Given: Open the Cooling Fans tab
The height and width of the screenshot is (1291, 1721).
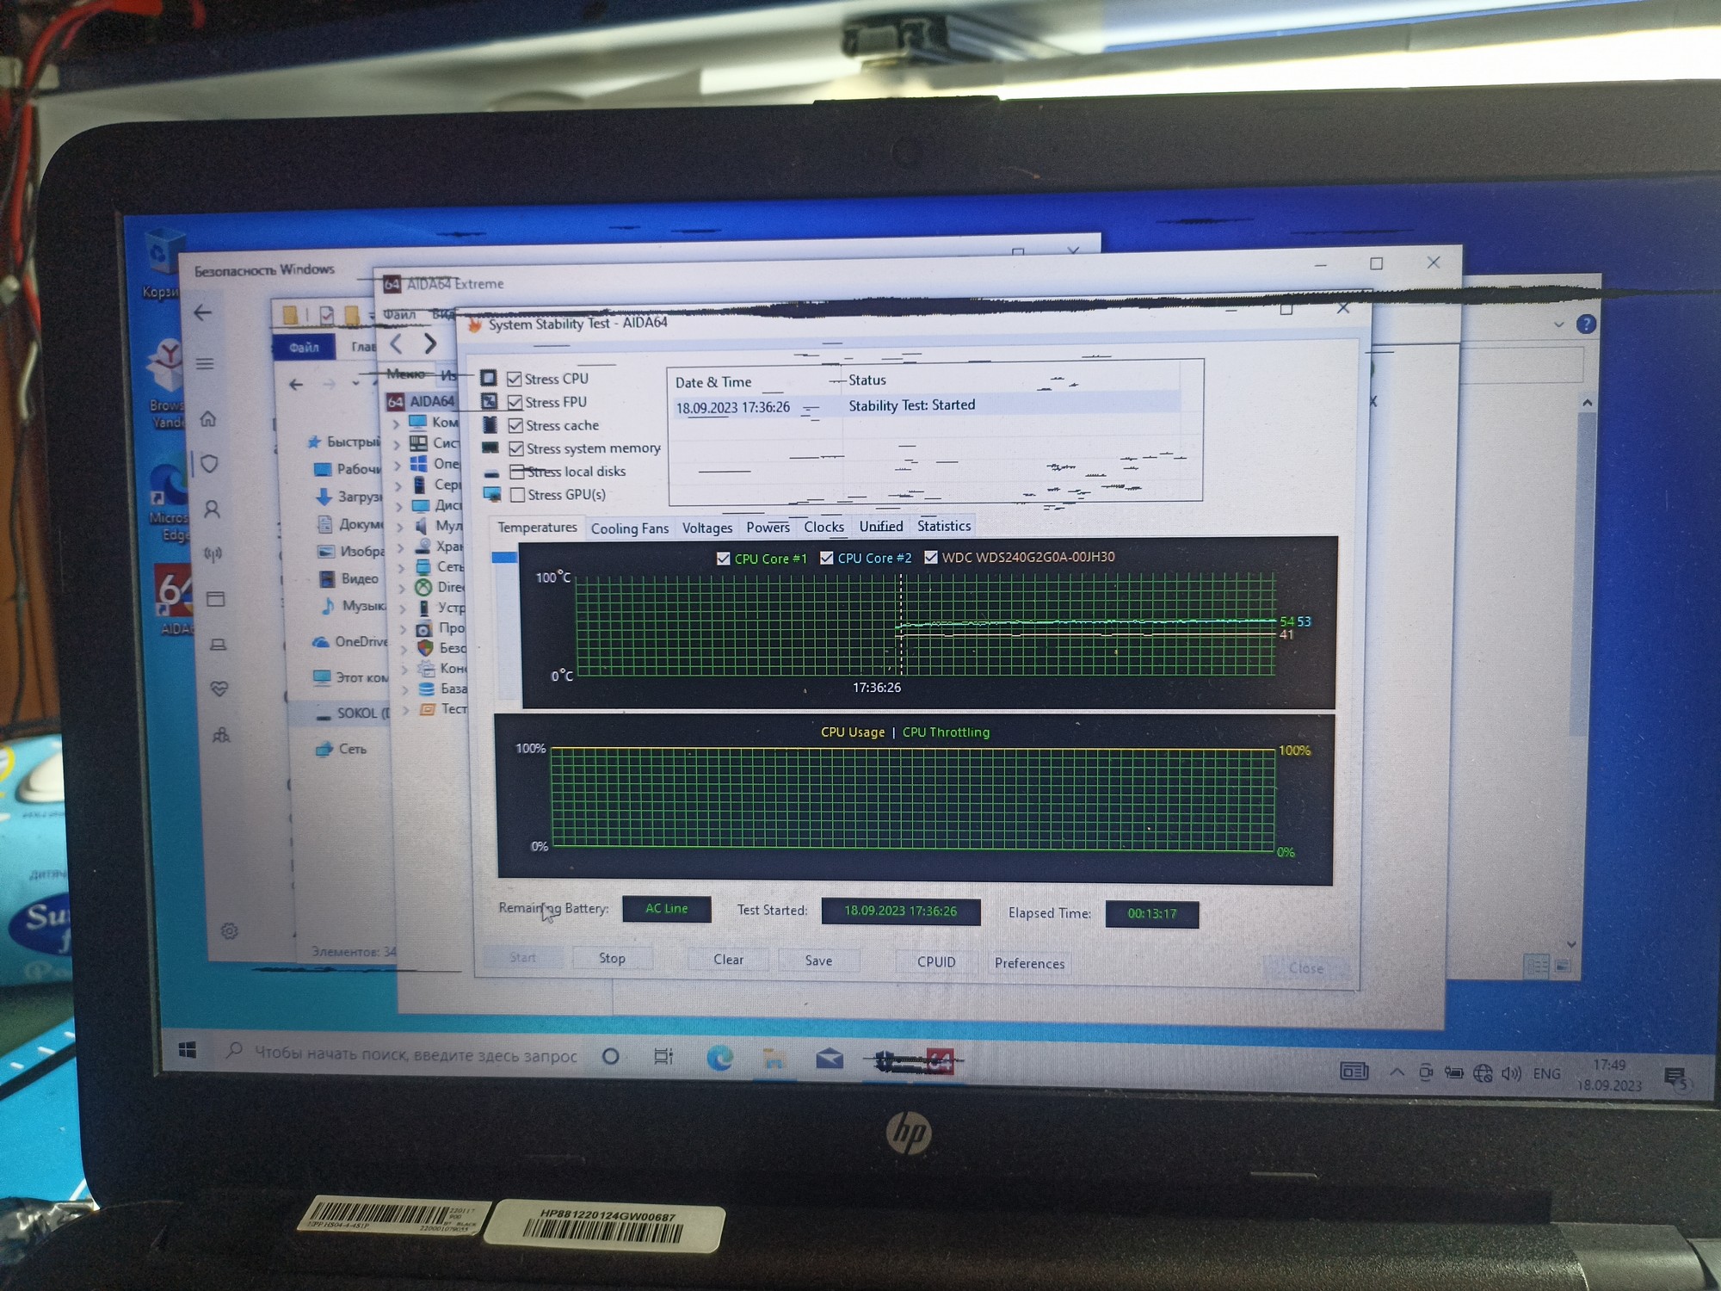Looking at the screenshot, I should 630,528.
